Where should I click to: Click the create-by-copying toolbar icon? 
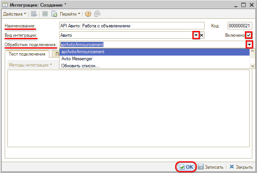tap(54, 14)
